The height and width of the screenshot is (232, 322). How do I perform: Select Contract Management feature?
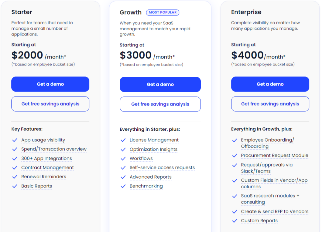tap(47, 168)
